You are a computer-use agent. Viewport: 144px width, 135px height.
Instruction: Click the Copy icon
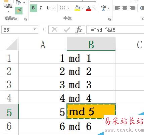pos(19,3)
